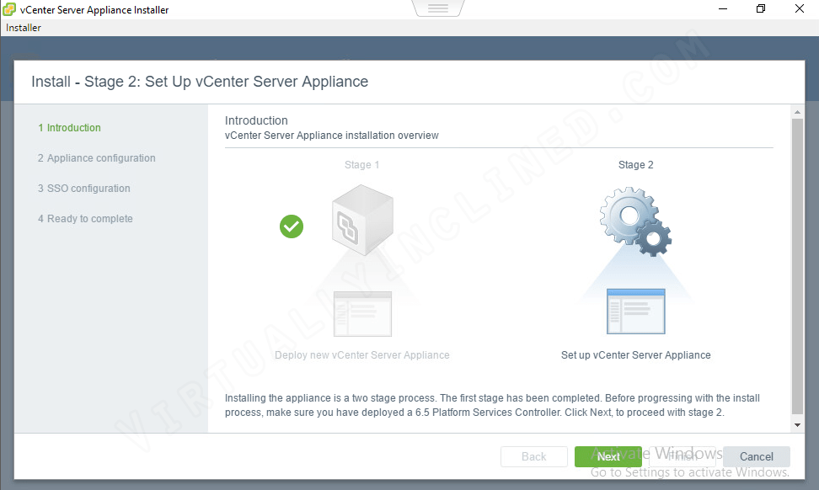Open the Installer menu
The width and height of the screenshot is (819, 490).
[23, 27]
